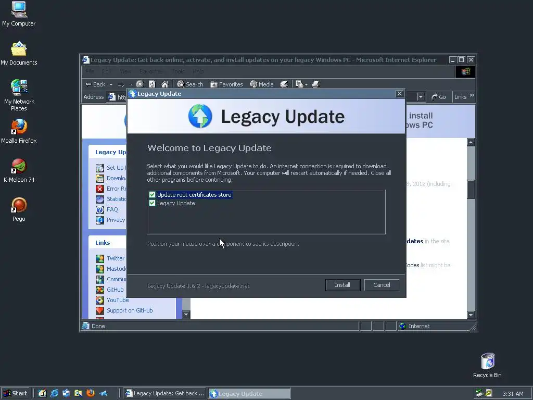
Task: Click the page scrollbar up arrow
Action: (471, 142)
